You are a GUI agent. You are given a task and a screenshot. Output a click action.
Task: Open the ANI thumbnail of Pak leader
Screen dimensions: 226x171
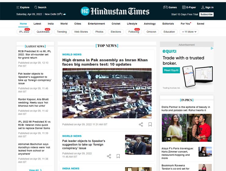click(x=138, y=145)
